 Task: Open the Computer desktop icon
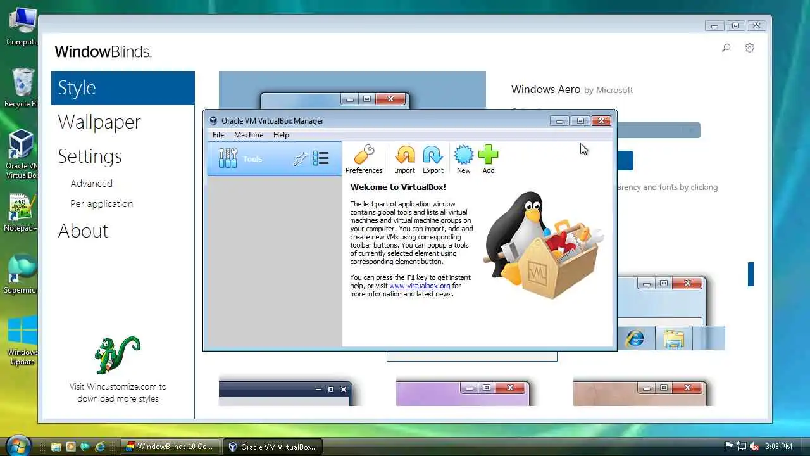click(22, 27)
